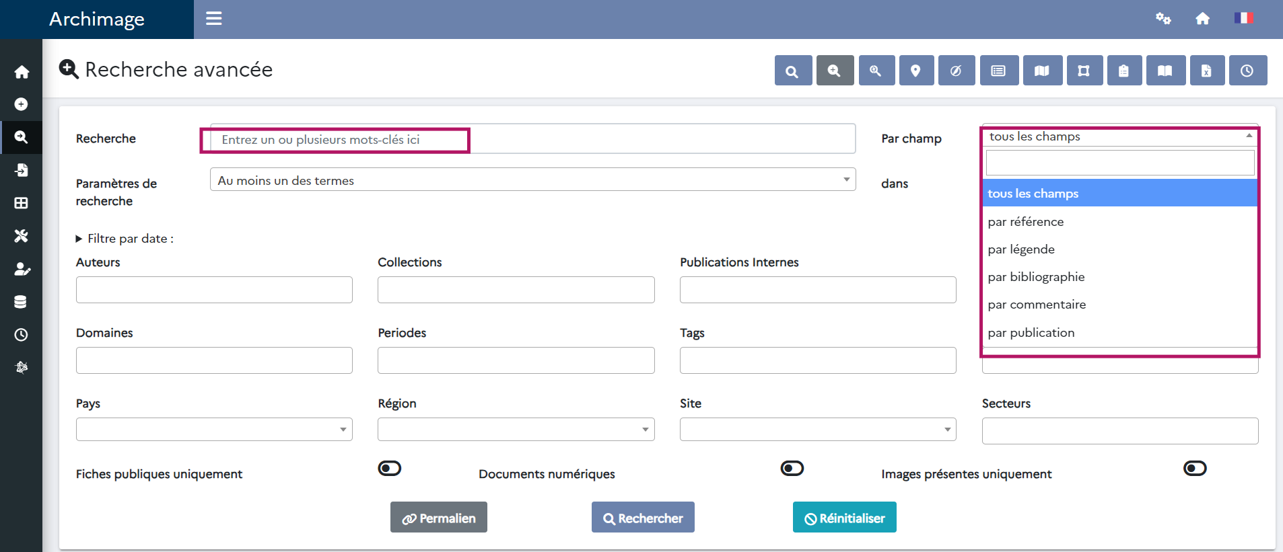Select the advanced search zoom-plus toolbar button
Image resolution: width=1283 pixels, height=552 pixels.
click(835, 71)
